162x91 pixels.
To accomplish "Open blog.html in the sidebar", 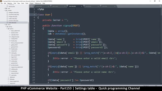I will pyautogui.click(x=12, y=83).
